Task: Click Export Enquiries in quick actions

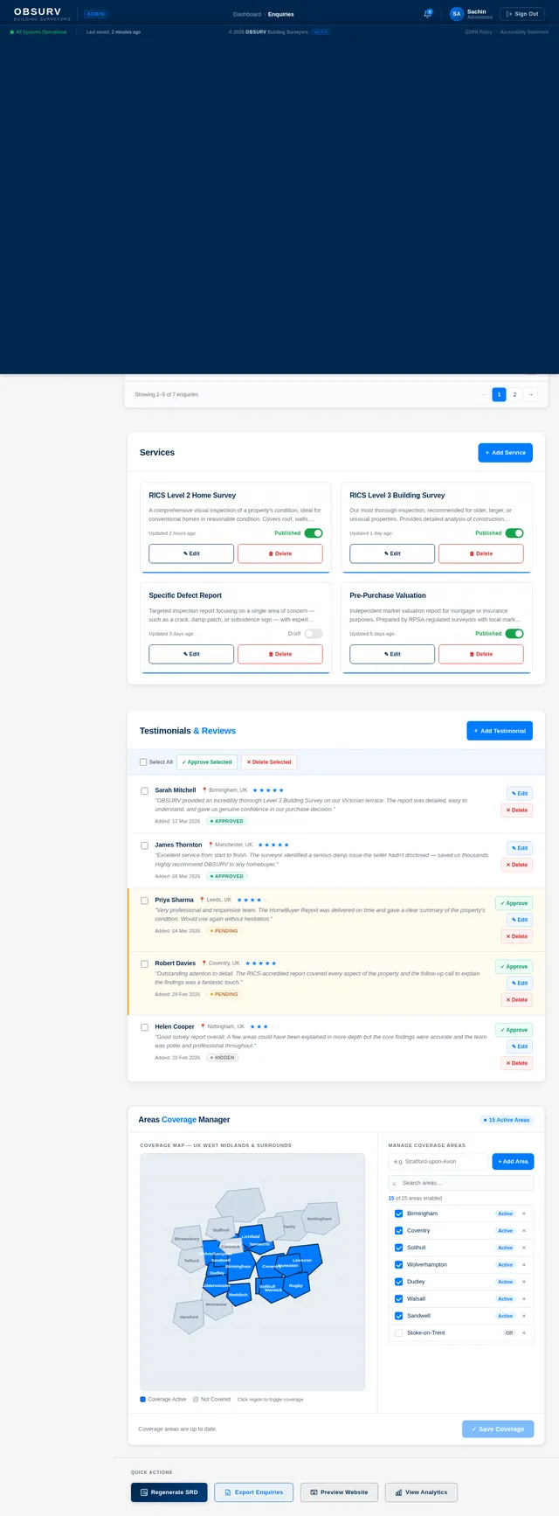Action: pyautogui.click(x=253, y=1492)
